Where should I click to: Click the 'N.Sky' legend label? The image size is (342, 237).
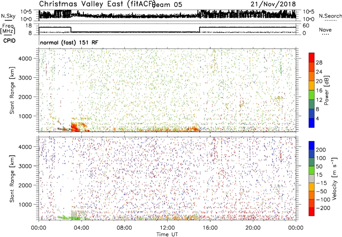point(8,16)
